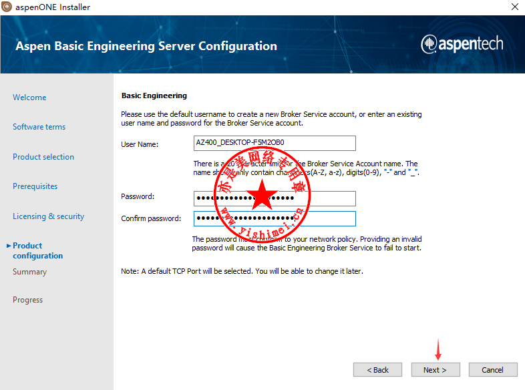Click the 'User Name:' label
The image size is (525, 390).
140,144
